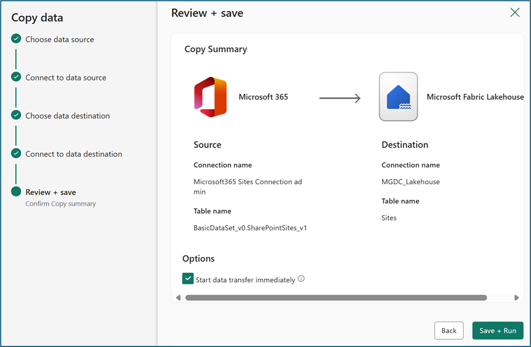Click the destination table name Sites
The height and width of the screenshot is (347, 531).
[x=389, y=218]
